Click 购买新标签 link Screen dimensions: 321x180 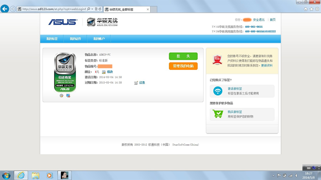click(x=235, y=112)
